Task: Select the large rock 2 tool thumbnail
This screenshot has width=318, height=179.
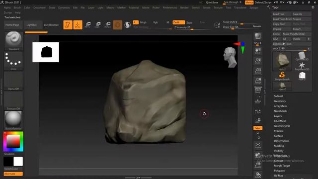Action: point(282,61)
